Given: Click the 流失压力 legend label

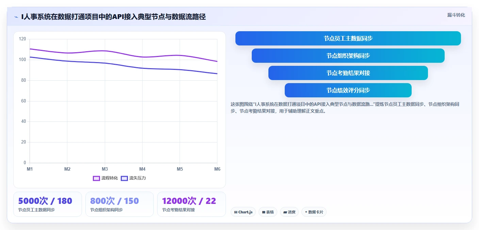Looking at the screenshot, I should [x=137, y=178].
